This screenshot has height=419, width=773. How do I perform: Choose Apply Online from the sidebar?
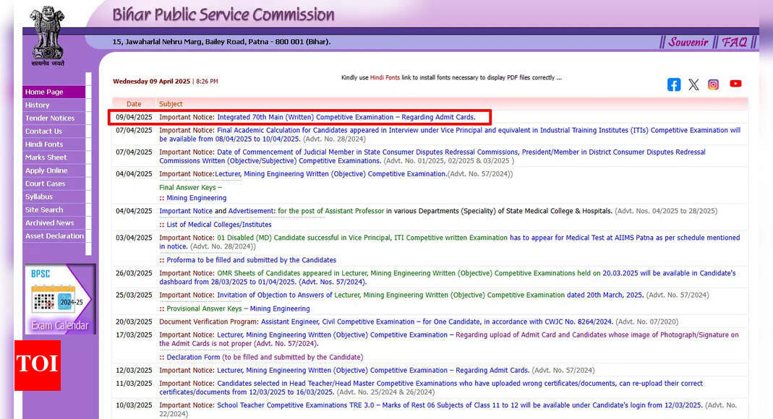54,170
